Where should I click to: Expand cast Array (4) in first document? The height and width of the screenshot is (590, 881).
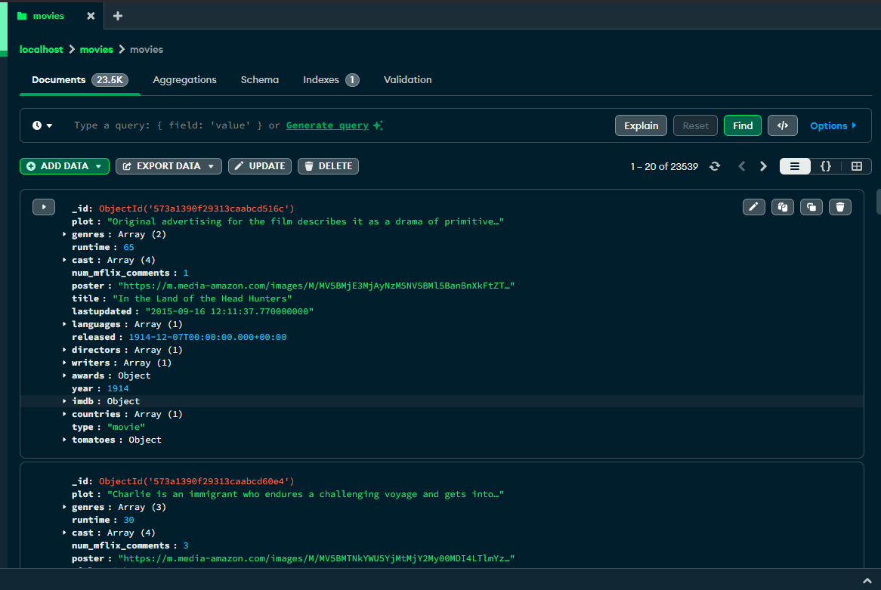pyautogui.click(x=64, y=260)
